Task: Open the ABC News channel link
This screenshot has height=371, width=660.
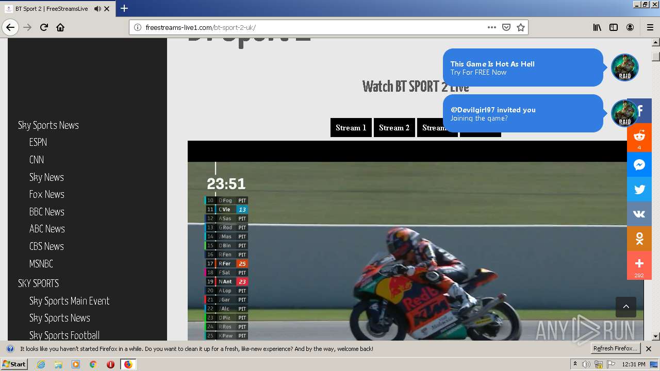Action: pyautogui.click(x=47, y=229)
